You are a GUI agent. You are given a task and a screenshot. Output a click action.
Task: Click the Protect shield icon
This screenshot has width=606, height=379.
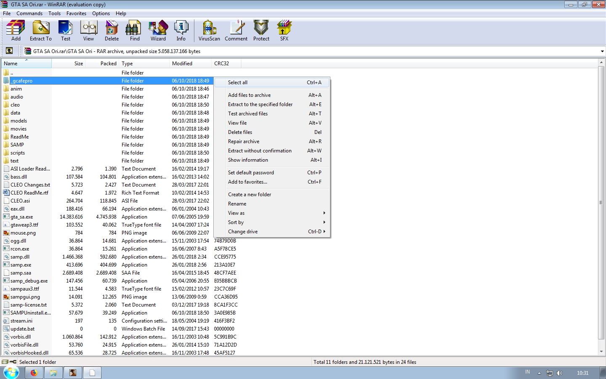[x=261, y=31]
